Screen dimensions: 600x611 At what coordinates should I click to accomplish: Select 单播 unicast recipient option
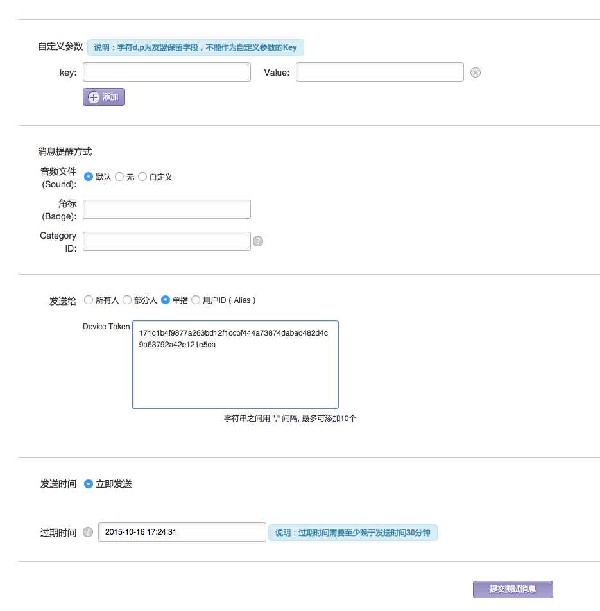click(166, 300)
